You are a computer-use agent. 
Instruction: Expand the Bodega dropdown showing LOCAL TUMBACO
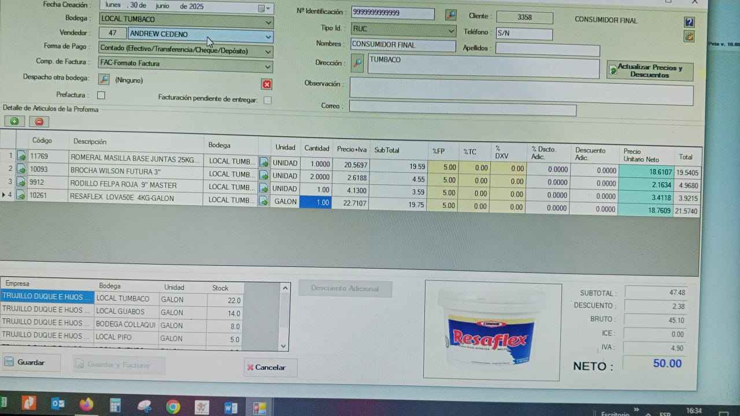[x=268, y=22]
